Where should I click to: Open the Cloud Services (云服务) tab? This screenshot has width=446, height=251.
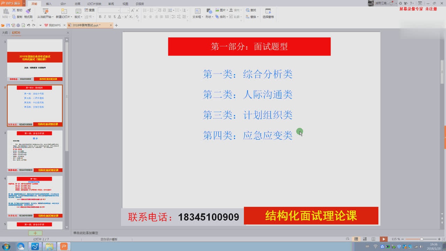pos(140,3)
